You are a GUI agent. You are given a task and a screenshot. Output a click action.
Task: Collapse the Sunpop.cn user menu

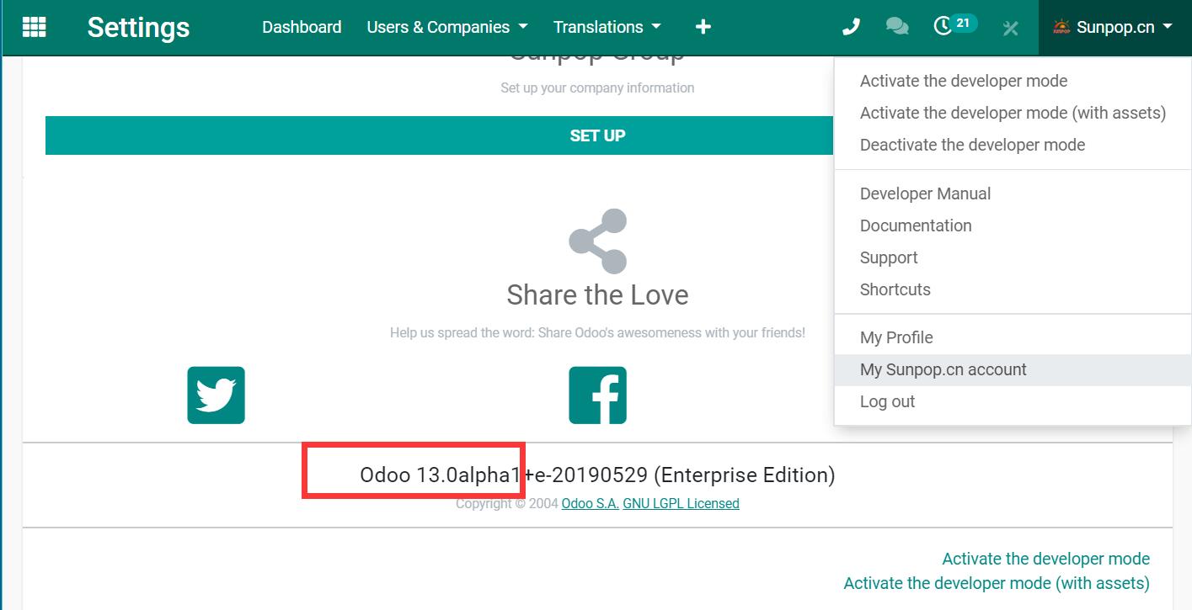(1113, 27)
